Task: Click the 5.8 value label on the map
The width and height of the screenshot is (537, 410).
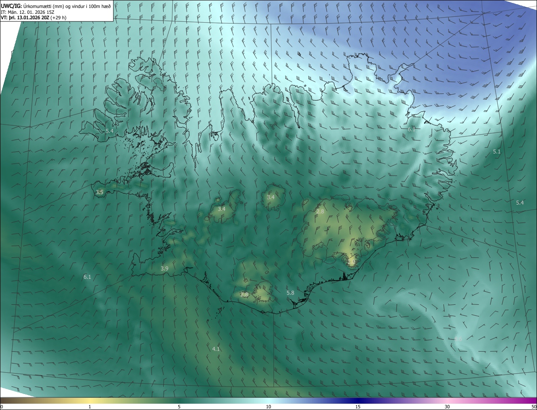Action: [290, 293]
